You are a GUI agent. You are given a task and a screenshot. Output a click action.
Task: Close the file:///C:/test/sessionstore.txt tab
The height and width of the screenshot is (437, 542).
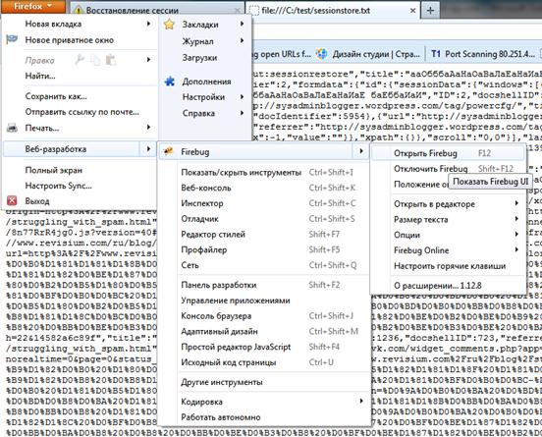click(412, 11)
